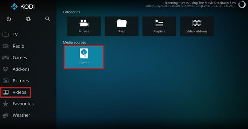
Task: Click the Filmer hard drive icon
Action: click(x=84, y=53)
